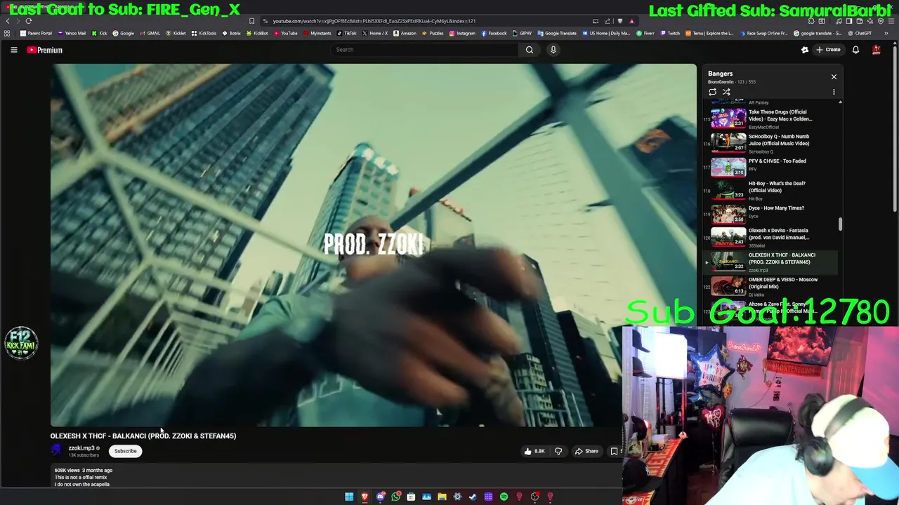Screen dimensions: 899x505
Task: Play 'Olexesh x Devito - Fantasia'
Action: (770, 237)
